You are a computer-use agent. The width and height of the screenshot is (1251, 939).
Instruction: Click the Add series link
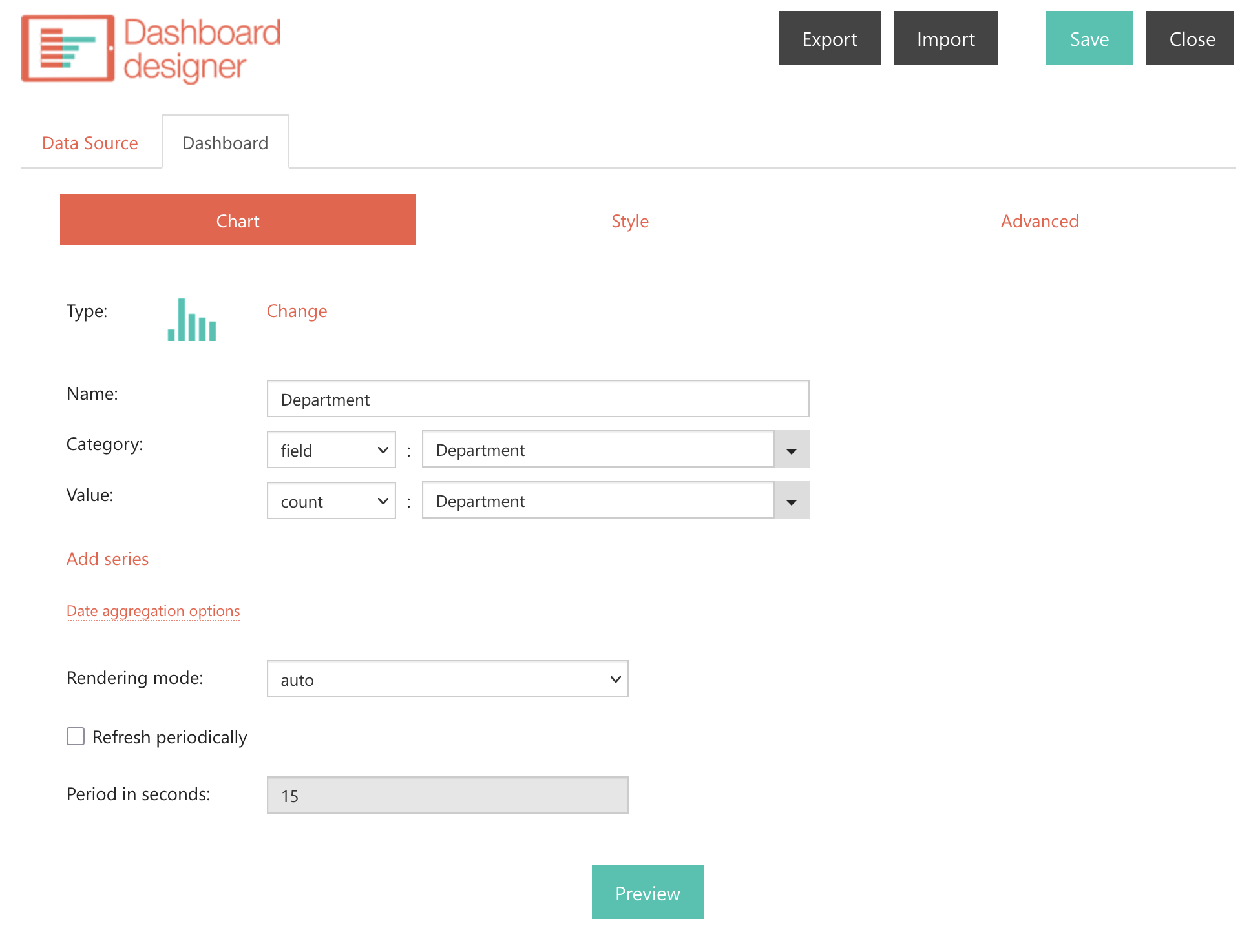[107, 559]
